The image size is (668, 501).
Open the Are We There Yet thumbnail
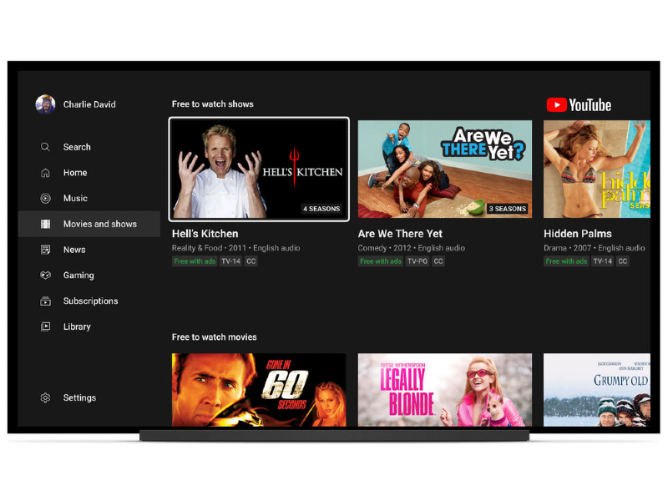pos(445,170)
